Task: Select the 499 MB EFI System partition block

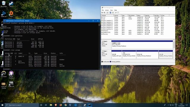Action: click(x=117, y=54)
